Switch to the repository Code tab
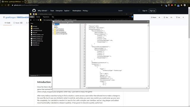This screenshot has width=190, height=107. point(7,23)
